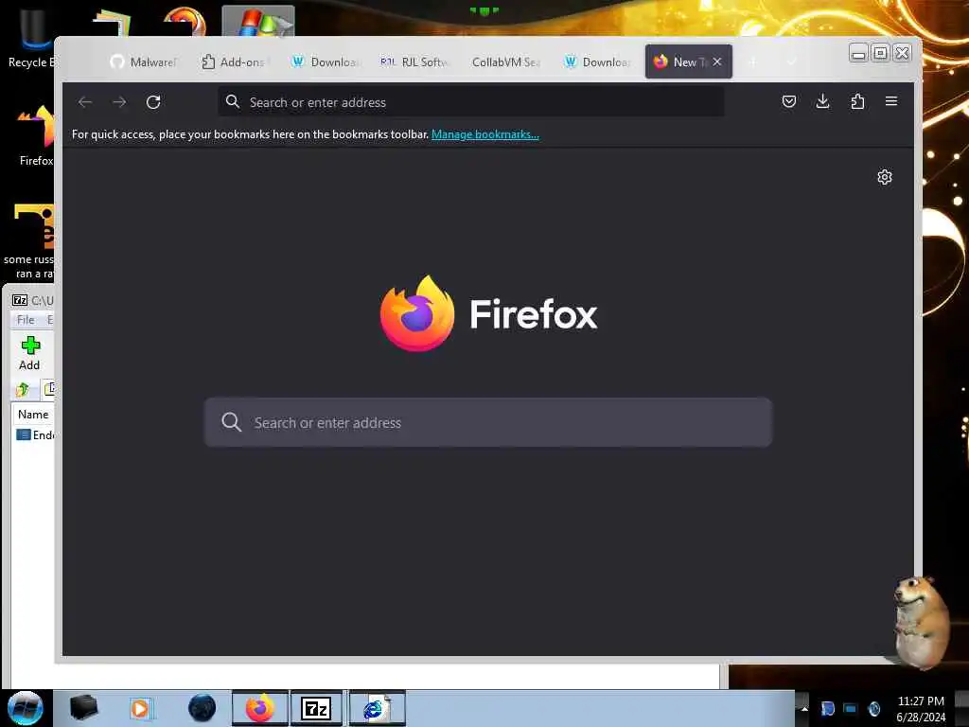The width and height of the screenshot is (969, 727).
Task: Expand the list all tabs chevron
Action: (x=791, y=62)
